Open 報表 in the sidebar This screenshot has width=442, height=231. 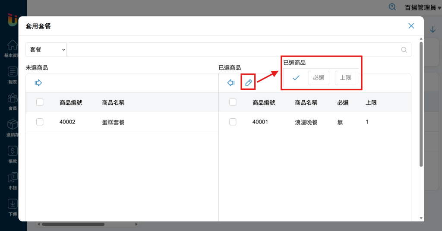(13, 74)
